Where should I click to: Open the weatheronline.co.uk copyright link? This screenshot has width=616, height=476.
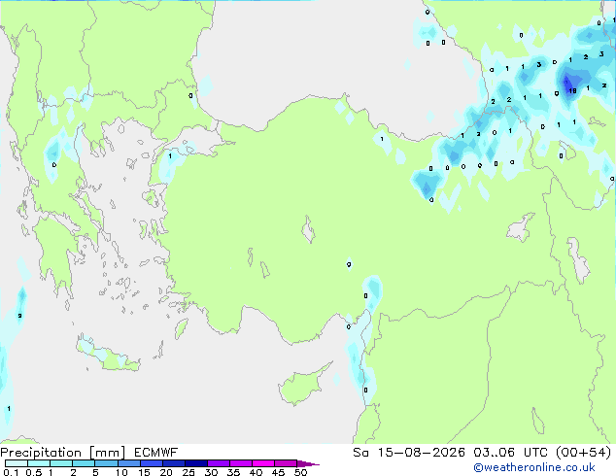point(534,467)
